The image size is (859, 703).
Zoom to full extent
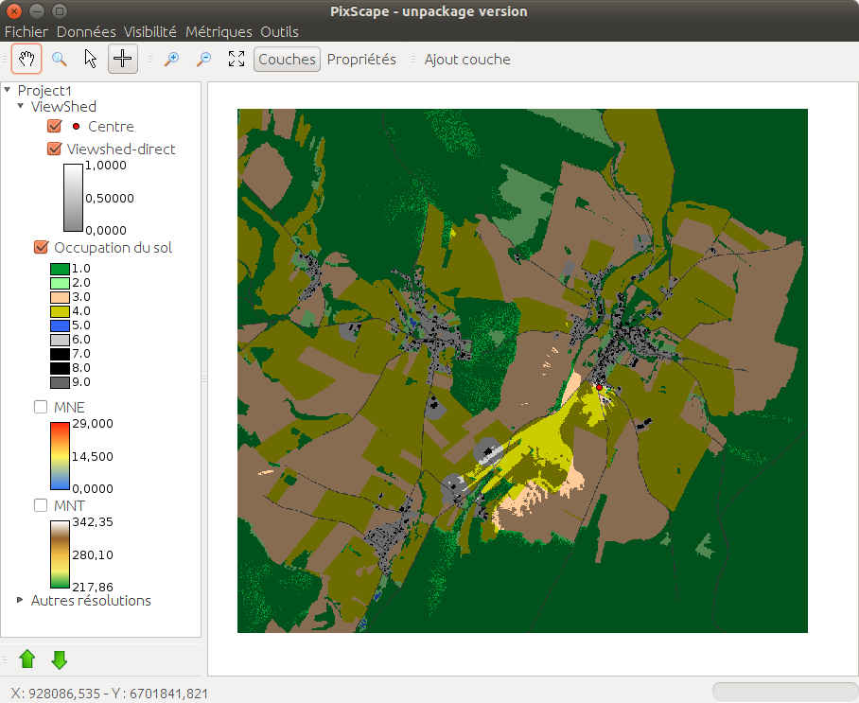(237, 59)
